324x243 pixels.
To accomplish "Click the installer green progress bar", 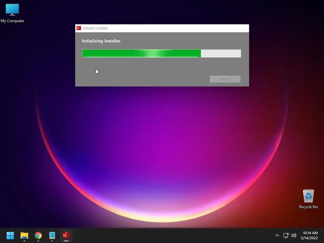I will 161,53.
